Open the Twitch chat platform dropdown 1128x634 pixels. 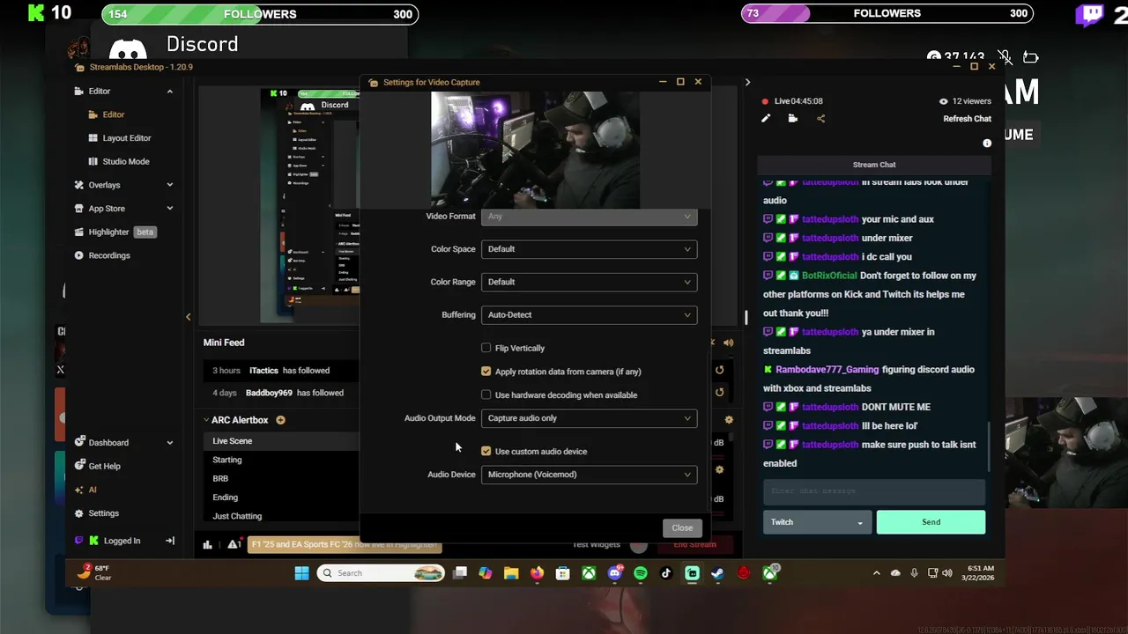[817, 522]
